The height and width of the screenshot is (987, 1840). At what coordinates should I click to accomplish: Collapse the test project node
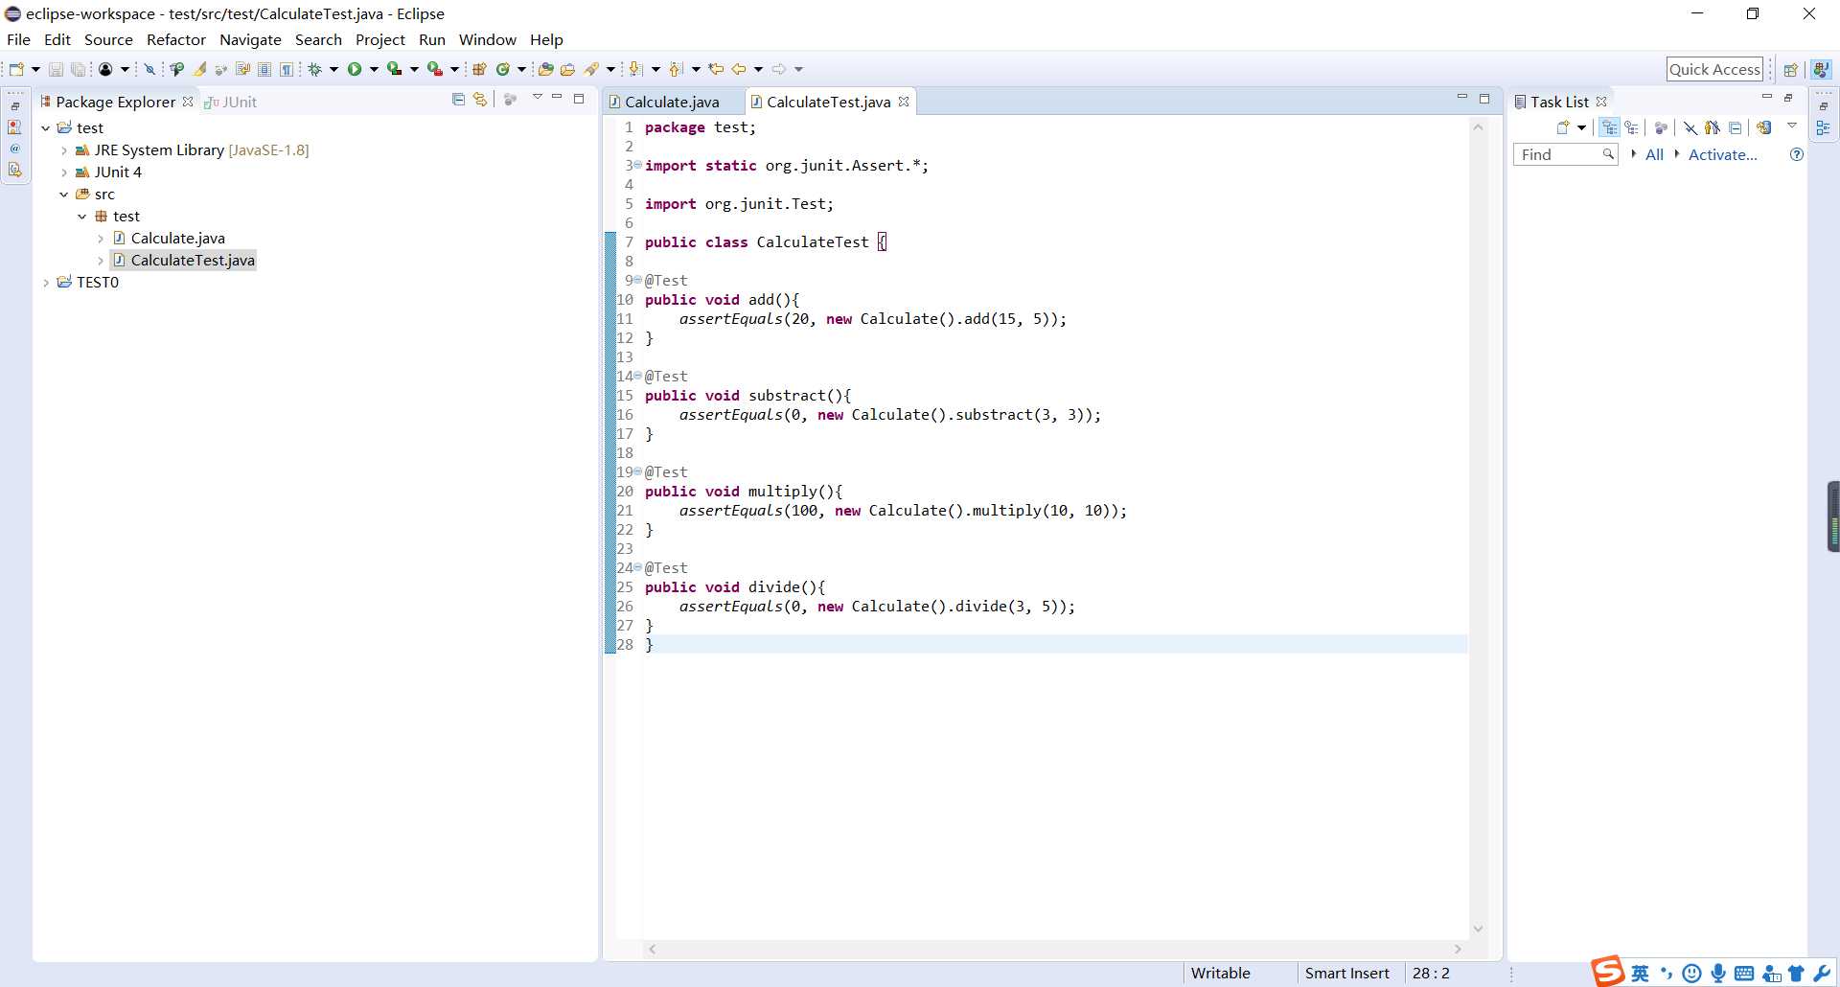coord(45,127)
